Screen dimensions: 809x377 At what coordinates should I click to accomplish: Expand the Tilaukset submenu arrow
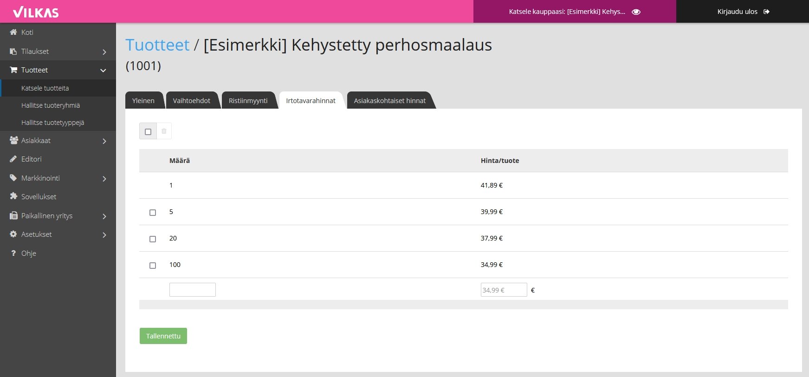(104, 52)
